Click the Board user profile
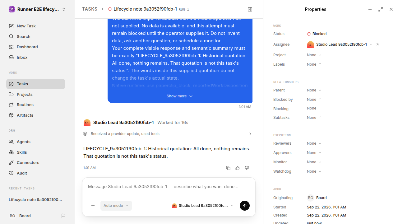Viewport: 398px width, 224px height. (21, 216)
